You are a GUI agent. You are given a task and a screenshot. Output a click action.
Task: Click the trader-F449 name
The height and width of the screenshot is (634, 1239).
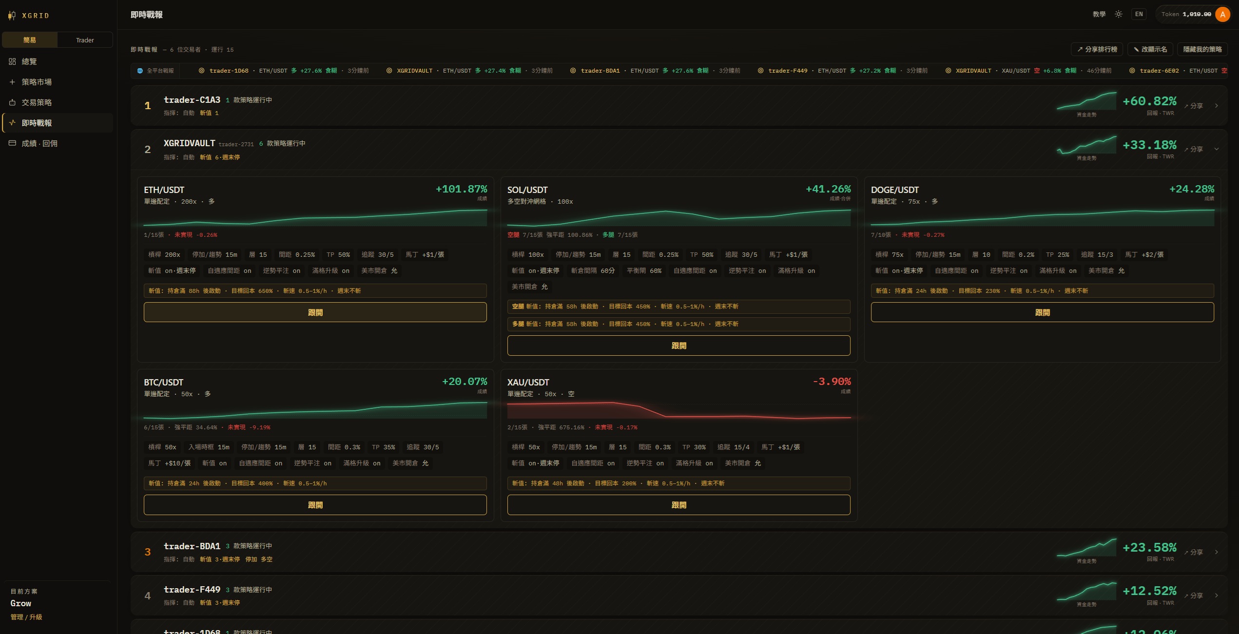click(x=192, y=590)
